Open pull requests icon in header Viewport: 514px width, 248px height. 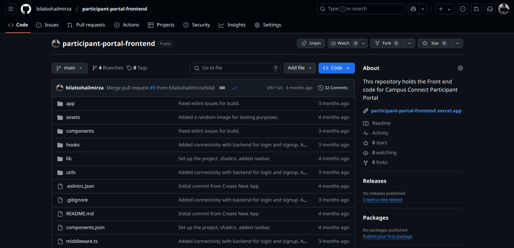(x=476, y=9)
